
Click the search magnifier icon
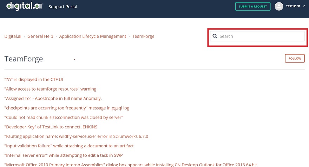pos(215,36)
